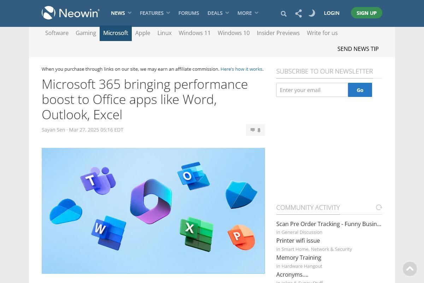Screen dimensions: 424x283
Task: Open Hardware Hangout forum link
Action: click(x=302, y=266)
